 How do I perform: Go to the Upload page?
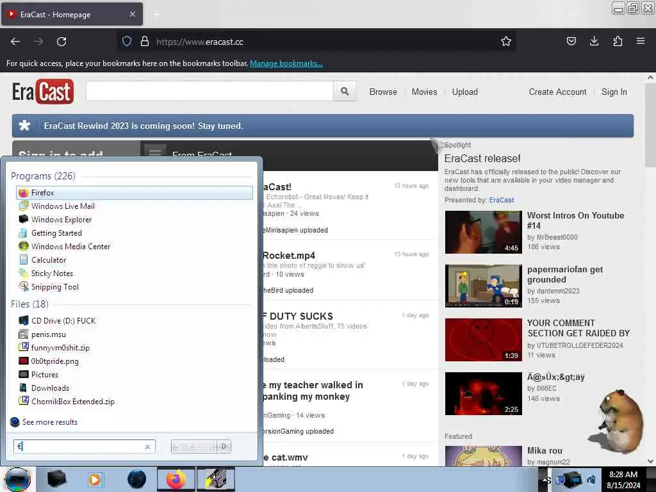(465, 92)
